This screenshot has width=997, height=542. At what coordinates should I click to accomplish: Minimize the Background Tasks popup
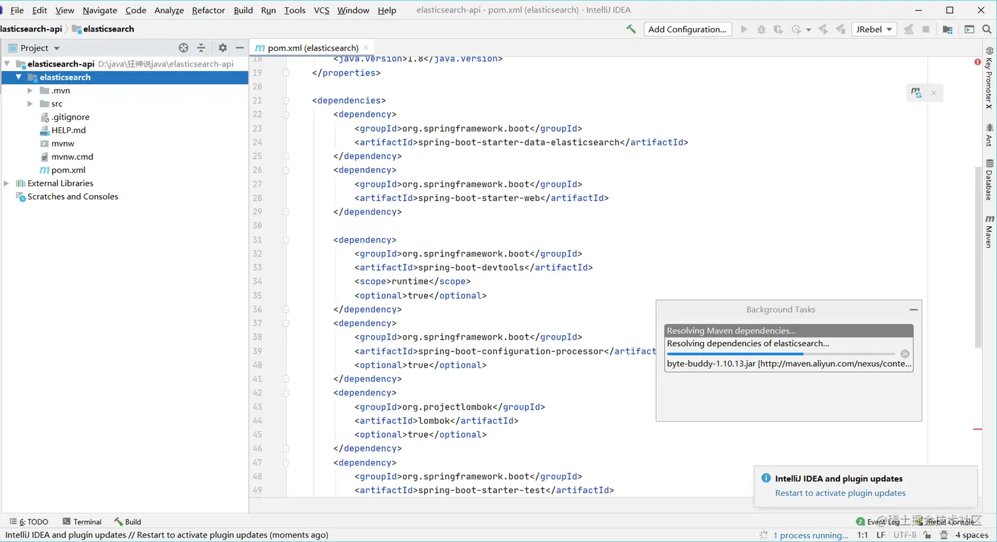[913, 309]
